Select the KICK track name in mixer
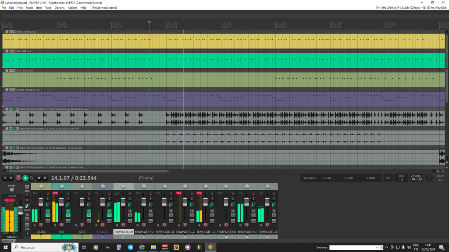Viewport: 449px width, 252px height. pyautogui.click(x=82, y=232)
